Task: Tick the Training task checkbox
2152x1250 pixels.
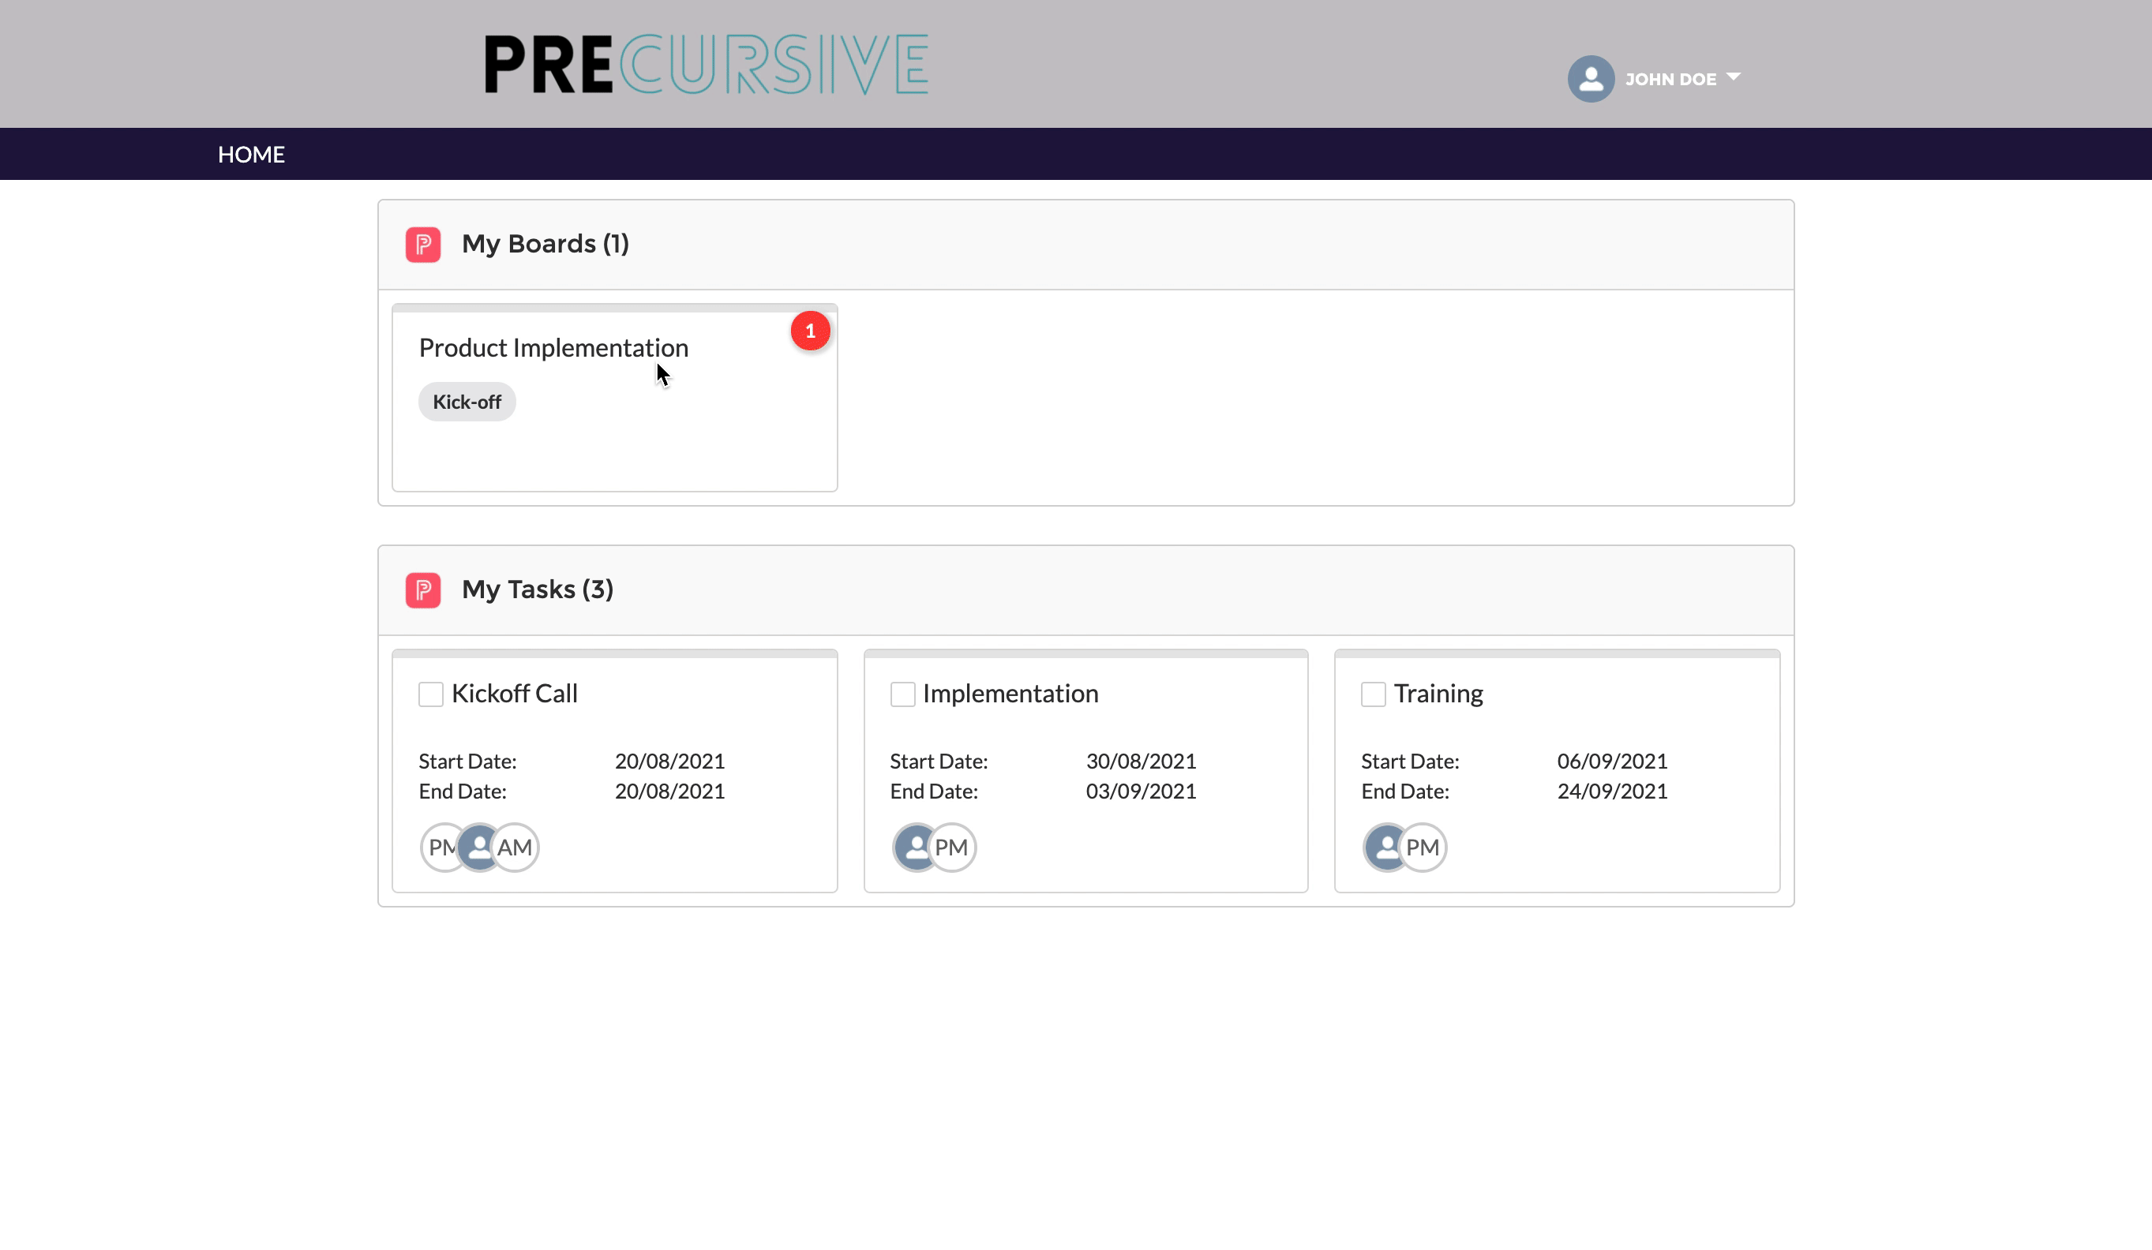Action: point(1373,694)
